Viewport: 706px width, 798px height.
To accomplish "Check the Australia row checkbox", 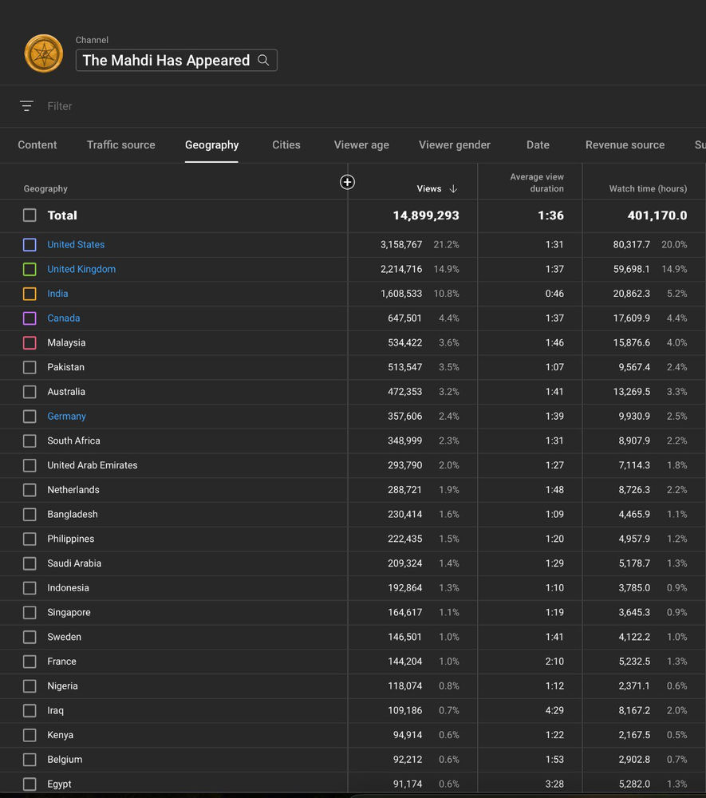I will [x=30, y=392].
